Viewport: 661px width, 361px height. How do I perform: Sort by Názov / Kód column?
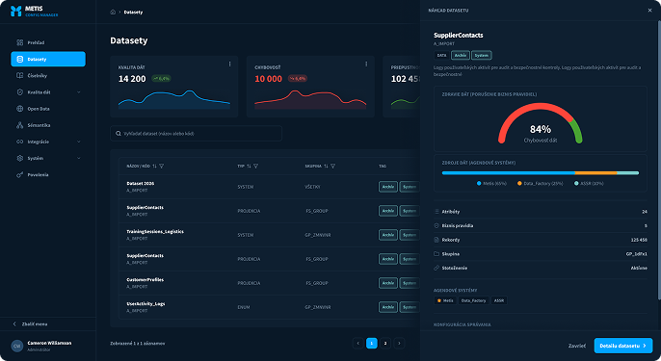tap(155, 167)
